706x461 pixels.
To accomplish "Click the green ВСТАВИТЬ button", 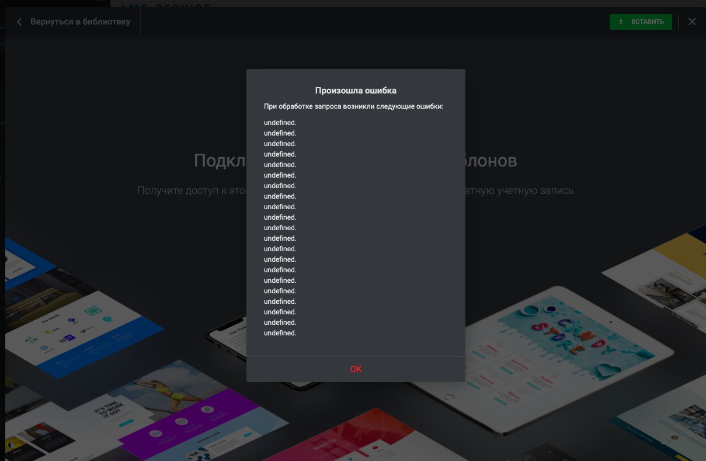I will (641, 22).
